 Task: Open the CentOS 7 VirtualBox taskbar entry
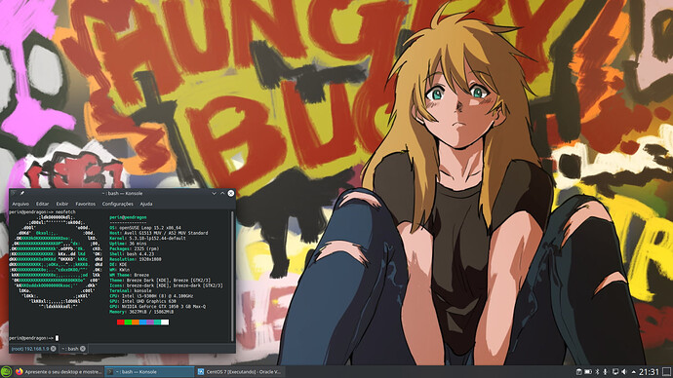tap(239, 371)
